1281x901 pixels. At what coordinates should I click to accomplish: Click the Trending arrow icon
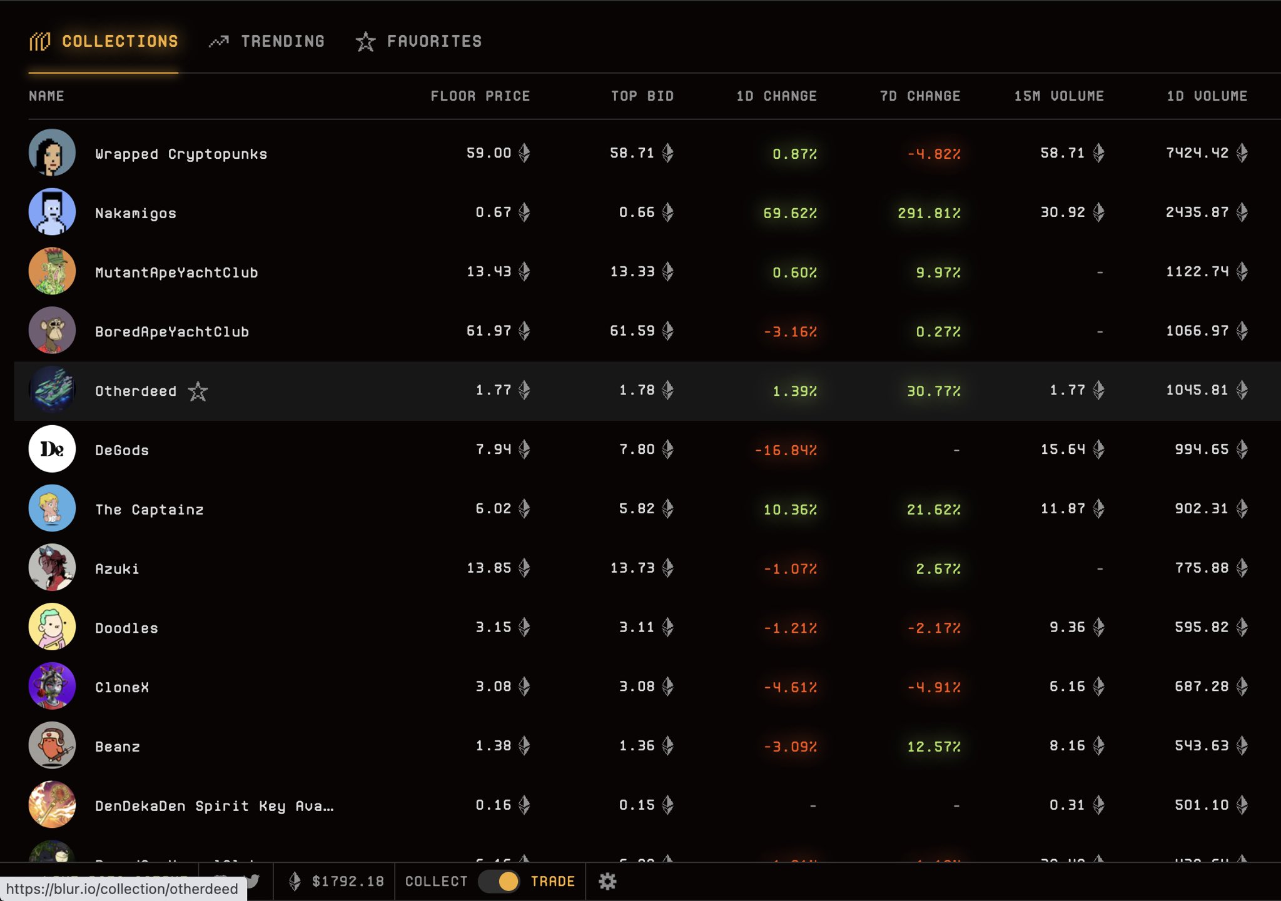pos(218,42)
